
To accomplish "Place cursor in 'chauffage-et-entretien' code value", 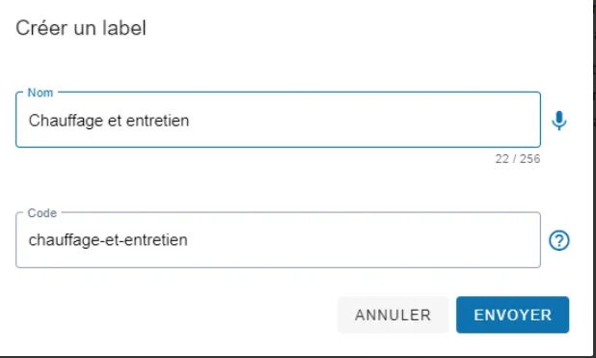I will tap(108, 240).
